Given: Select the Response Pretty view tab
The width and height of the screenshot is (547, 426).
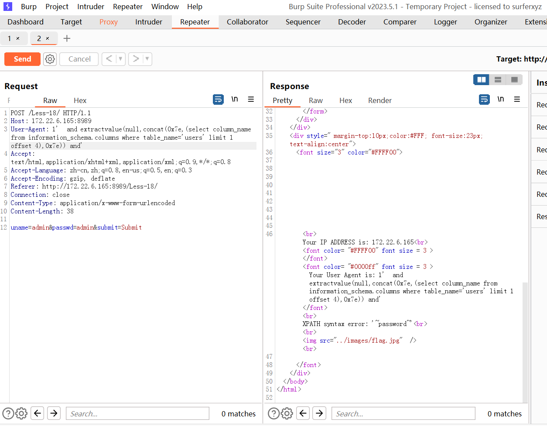Looking at the screenshot, I should [283, 100].
